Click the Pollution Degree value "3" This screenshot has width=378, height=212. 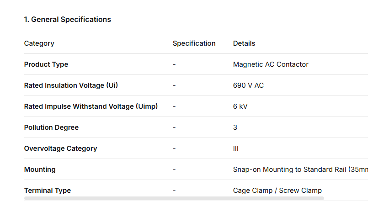[235, 127]
